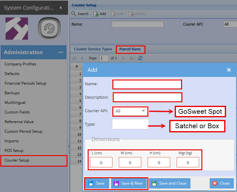Click the Add document icon in toolbar
The width and height of the screenshot is (237, 192).
96,14
